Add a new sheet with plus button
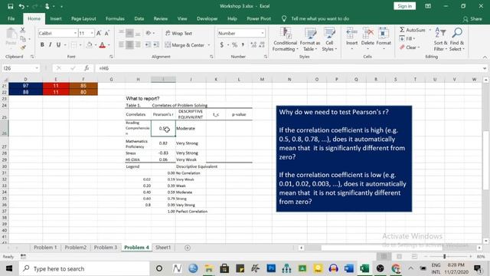This screenshot has width=490, height=276. click(x=188, y=248)
